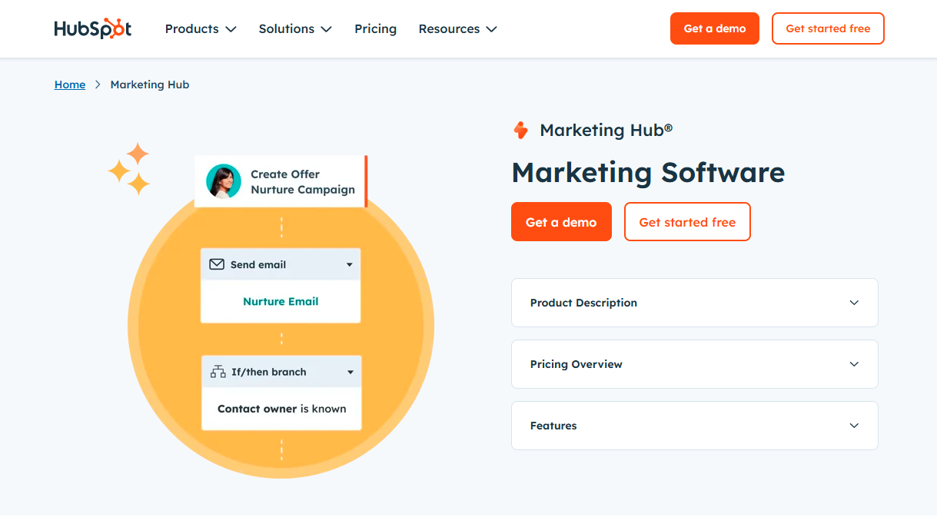
Task: Click the woman's avatar on campaign card
Action: [224, 181]
